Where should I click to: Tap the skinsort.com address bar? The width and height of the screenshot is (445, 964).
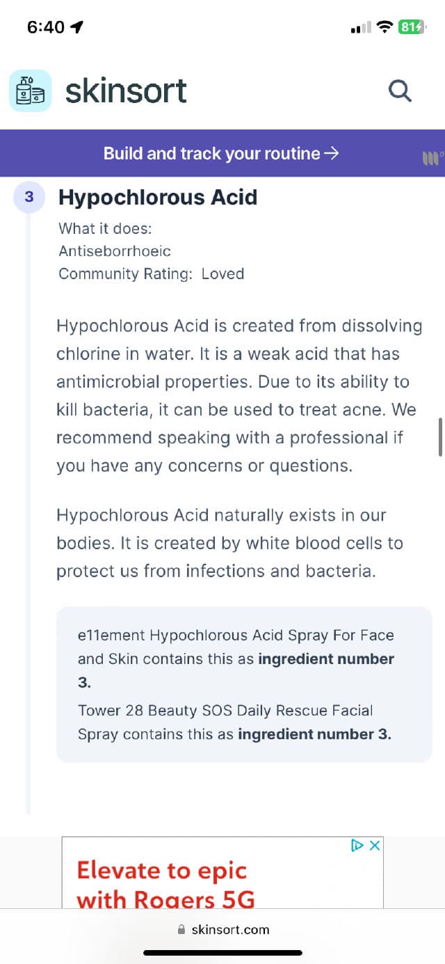229,930
